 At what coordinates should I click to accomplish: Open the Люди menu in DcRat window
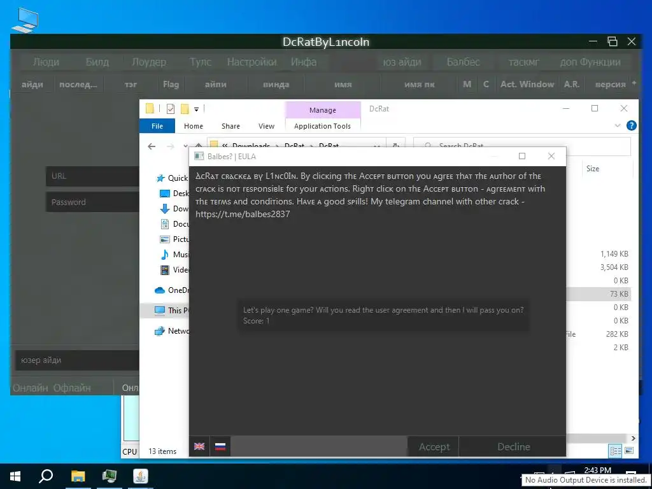click(x=46, y=62)
